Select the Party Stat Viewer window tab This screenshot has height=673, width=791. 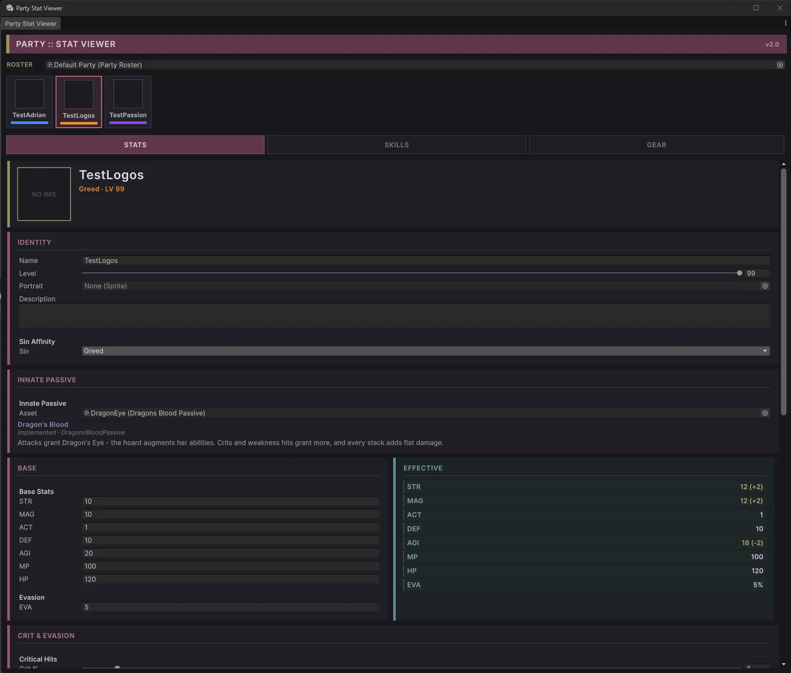(x=31, y=23)
